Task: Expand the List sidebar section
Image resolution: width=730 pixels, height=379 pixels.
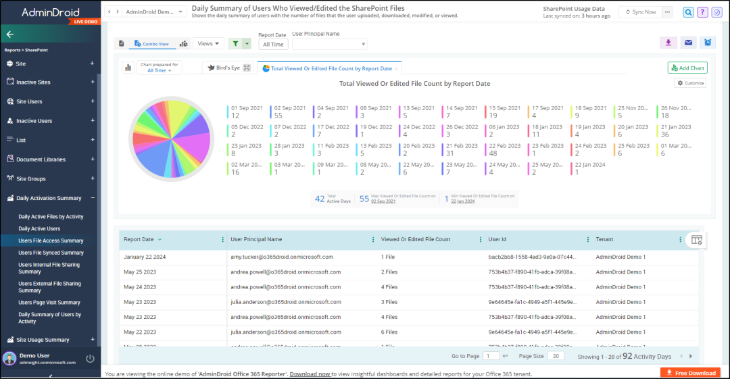Action: point(92,140)
